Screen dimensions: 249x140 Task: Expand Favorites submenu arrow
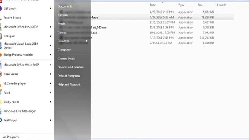87,41
